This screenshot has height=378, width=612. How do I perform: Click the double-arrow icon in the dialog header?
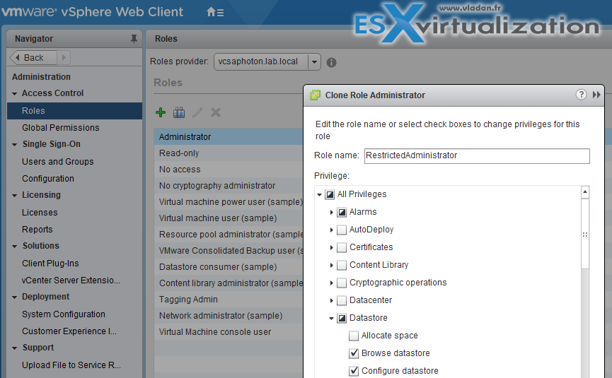[596, 95]
